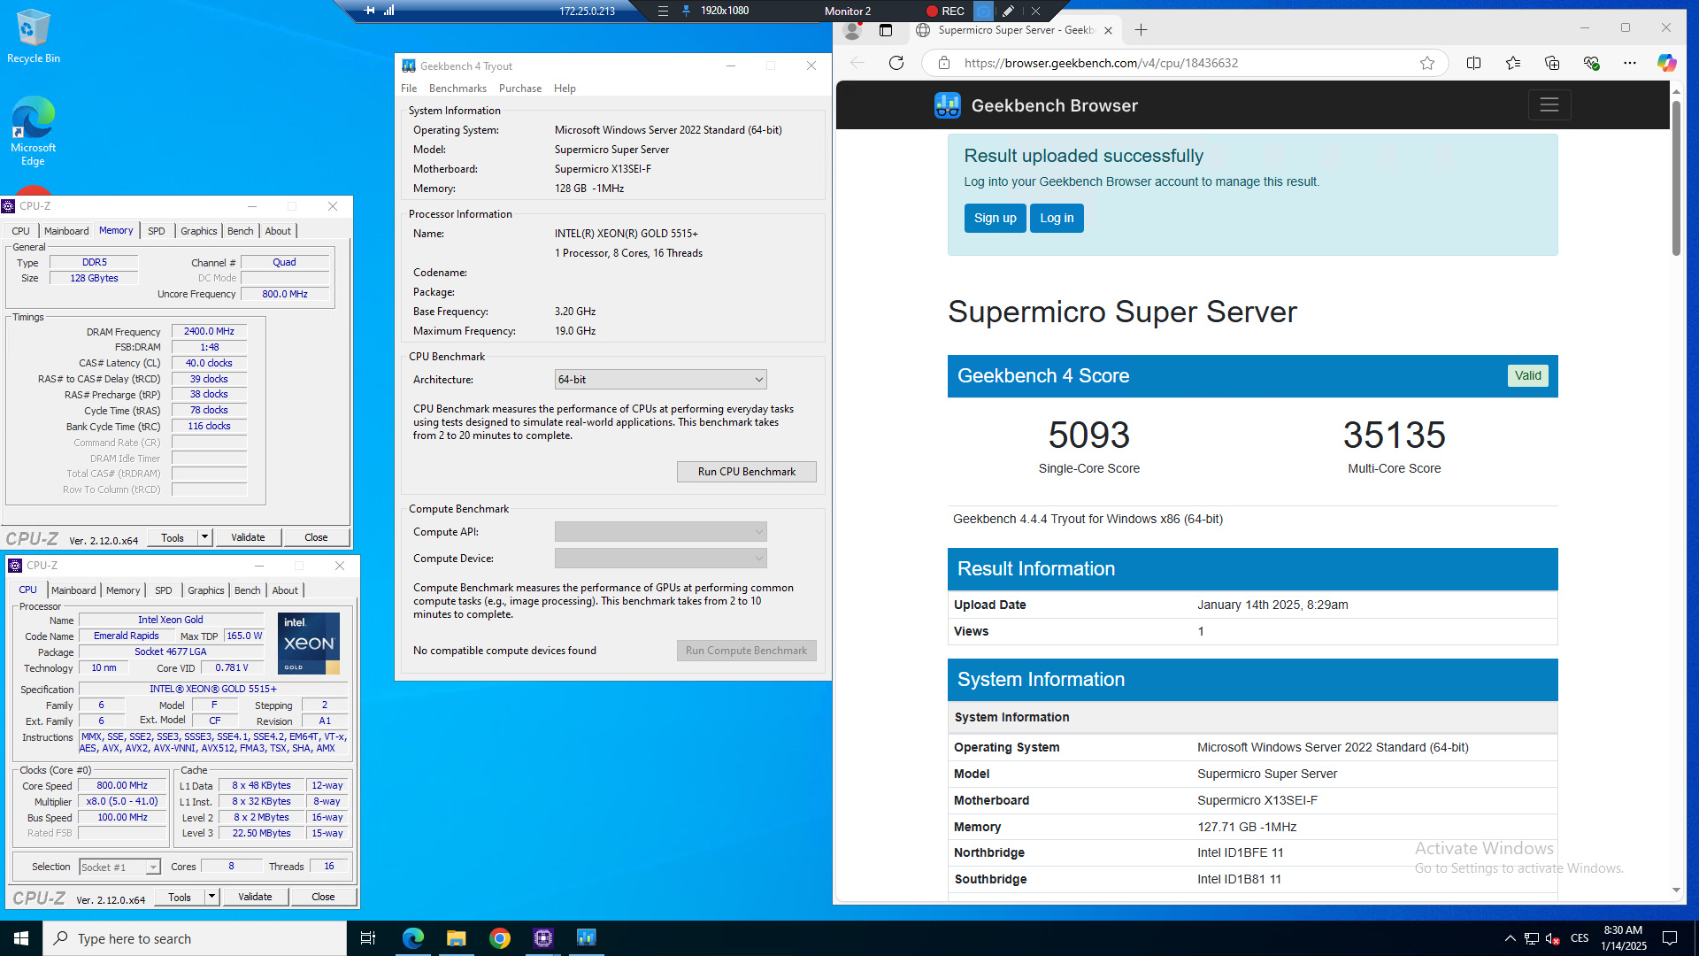Open Edge profile avatar icon
This screenshot has width=1699, height=956.
[x=853, y=31]
